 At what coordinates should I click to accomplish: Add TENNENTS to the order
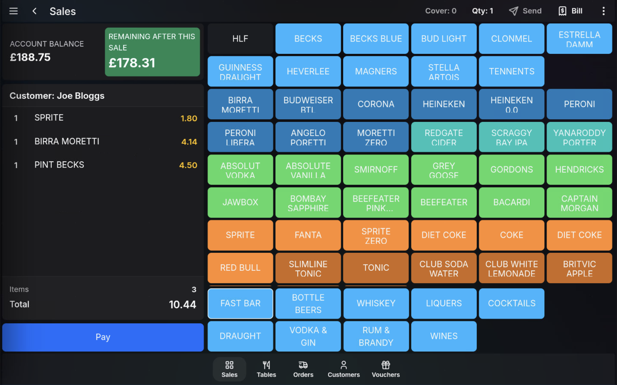[x=512, y=72]
